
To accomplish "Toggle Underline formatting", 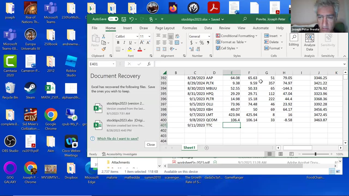I will (x=130, y=42).
